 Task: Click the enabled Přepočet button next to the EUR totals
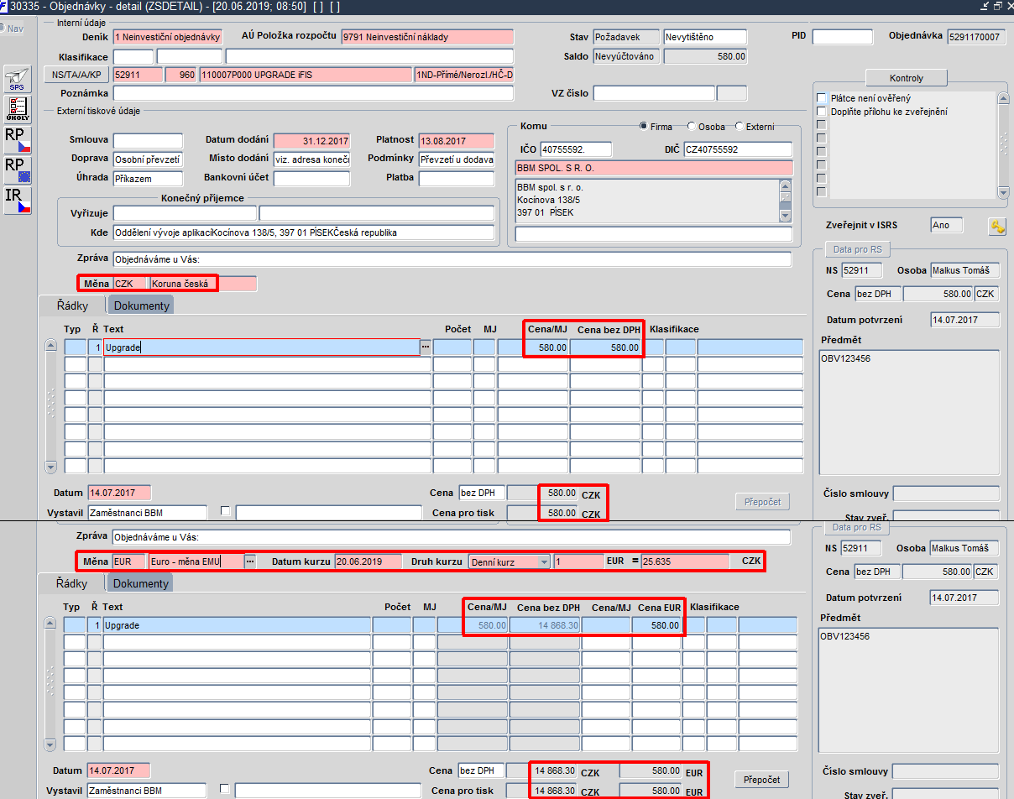[x=762, y=780]
